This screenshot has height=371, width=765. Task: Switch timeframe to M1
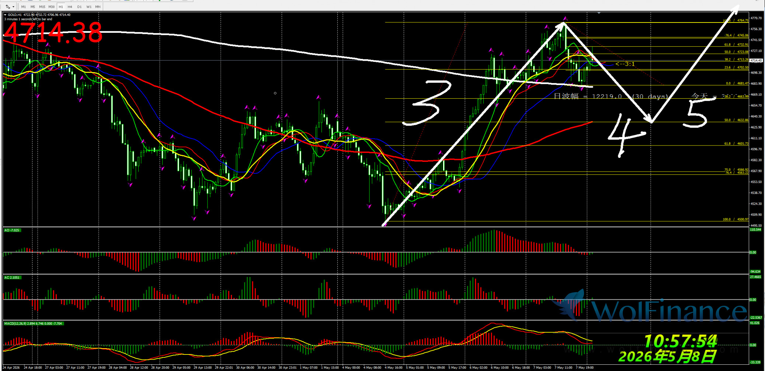point(24,7)
